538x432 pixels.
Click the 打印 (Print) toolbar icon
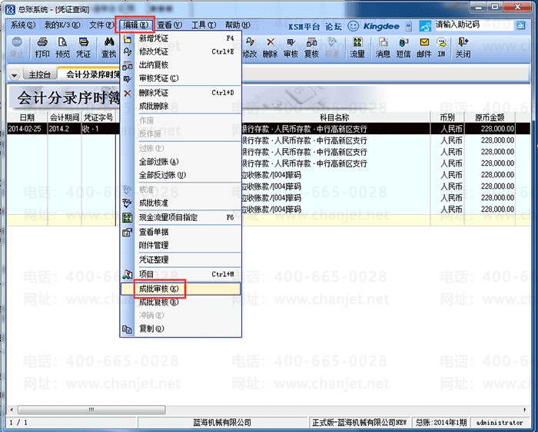[42, 48]
